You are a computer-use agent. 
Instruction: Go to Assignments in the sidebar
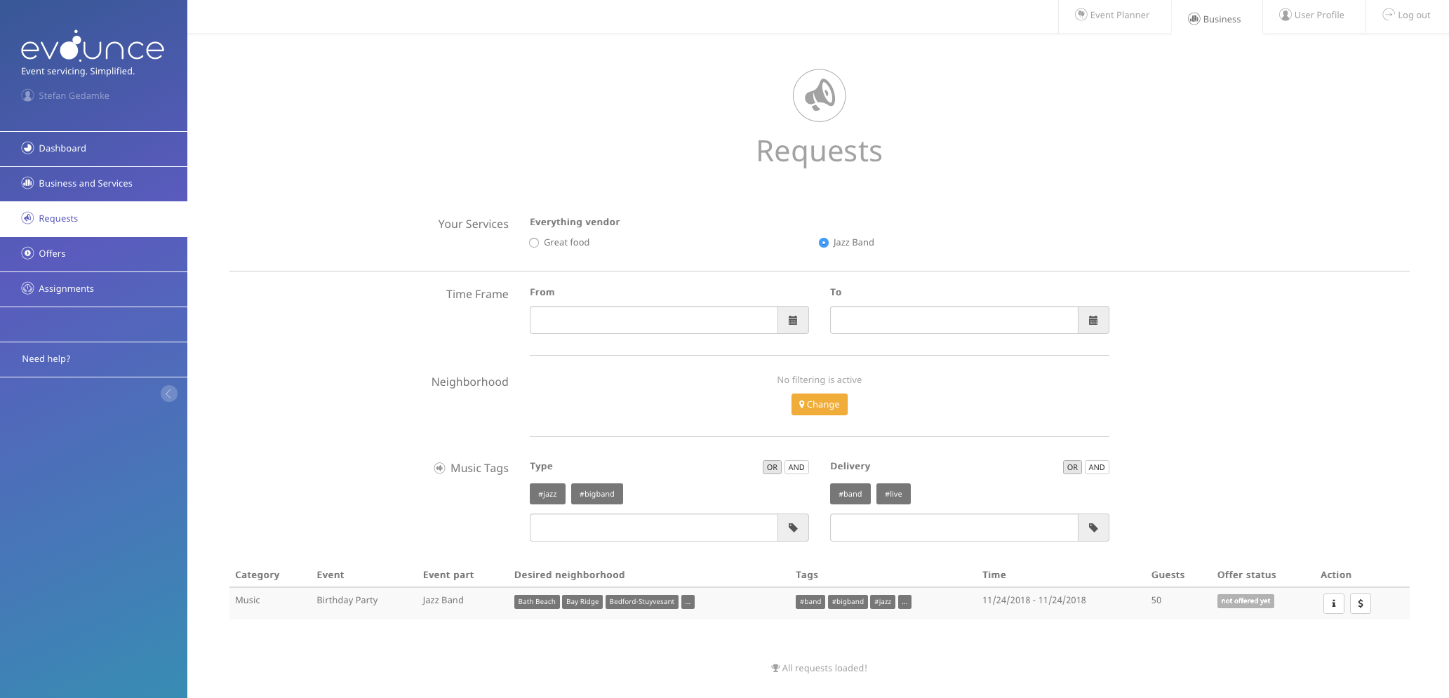pos(93,289)
